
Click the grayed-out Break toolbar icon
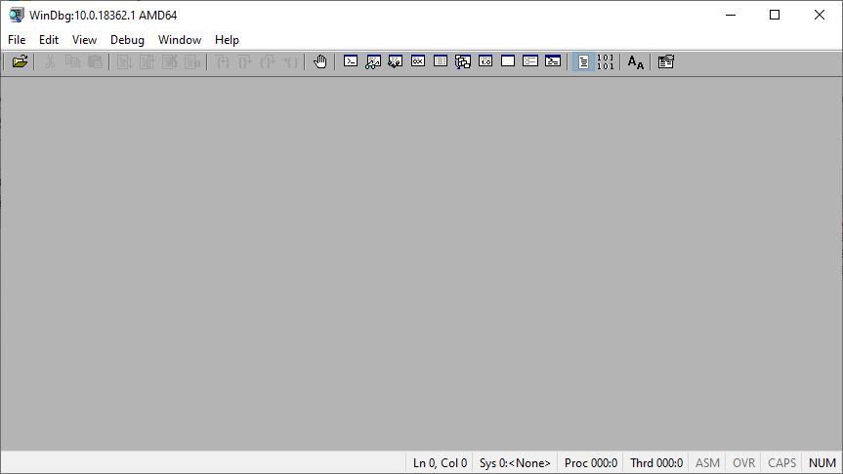(192, 61)
